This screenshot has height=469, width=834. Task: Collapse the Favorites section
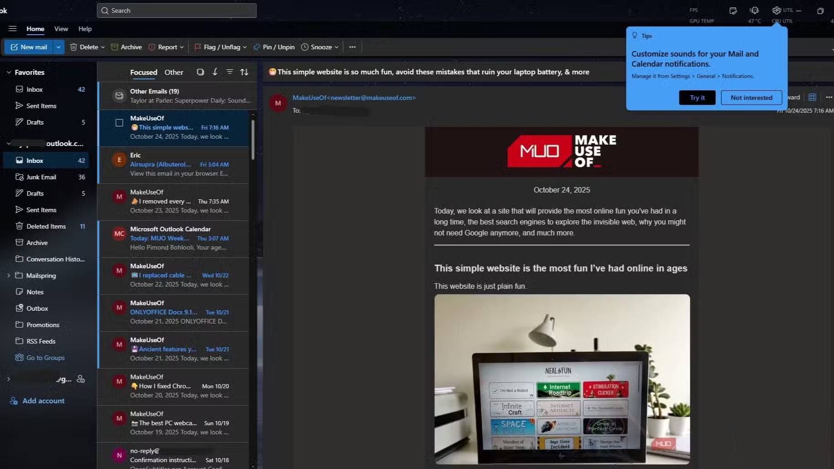[x=9, y=72]
